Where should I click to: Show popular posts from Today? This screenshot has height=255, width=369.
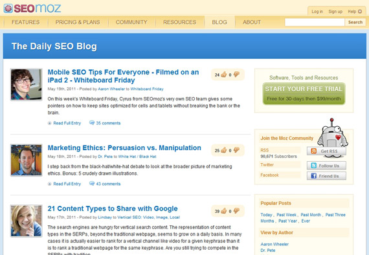[266, 215]
